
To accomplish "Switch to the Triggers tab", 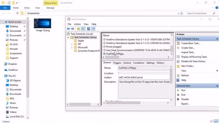I will [x=117, y=63].
